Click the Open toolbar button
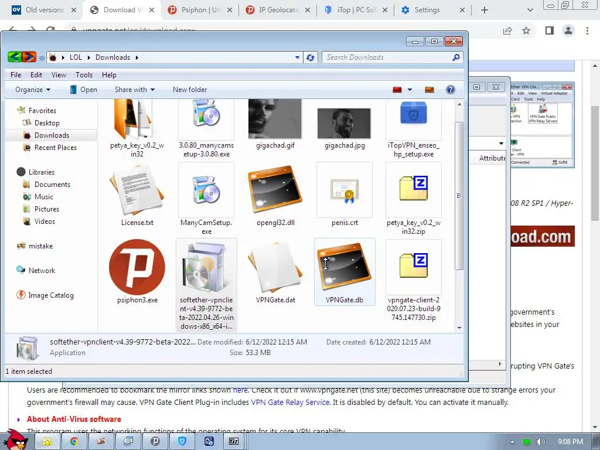600x450 pixels. coord(83,90)
